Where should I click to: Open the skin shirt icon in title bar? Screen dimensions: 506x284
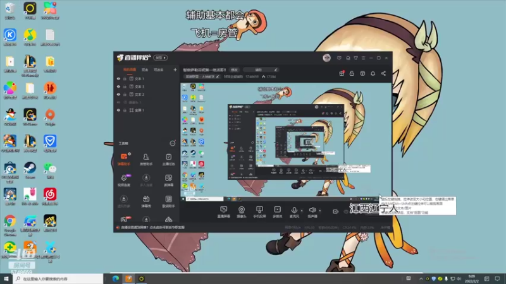point(355,58)
